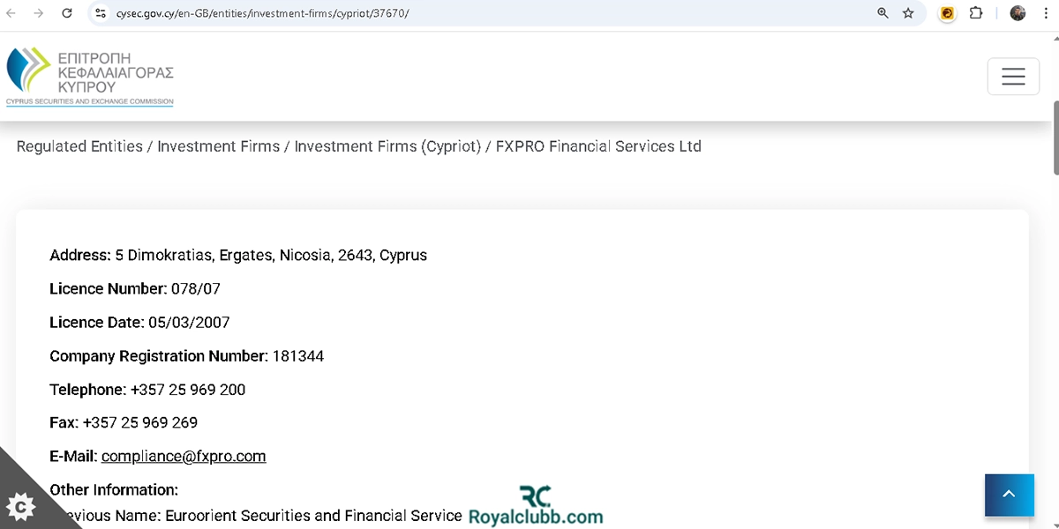This screenshot has width=1059, height=529.
Task: Select FXPRO Financial Services Ltd breadcrumb item
Action: click(x=598, y=146)
